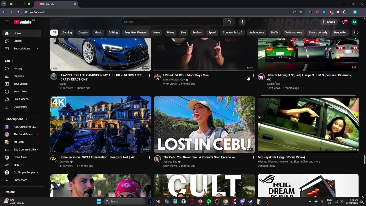Open options for The Cebu video
366x206 pixels.
tap(253, 158)
